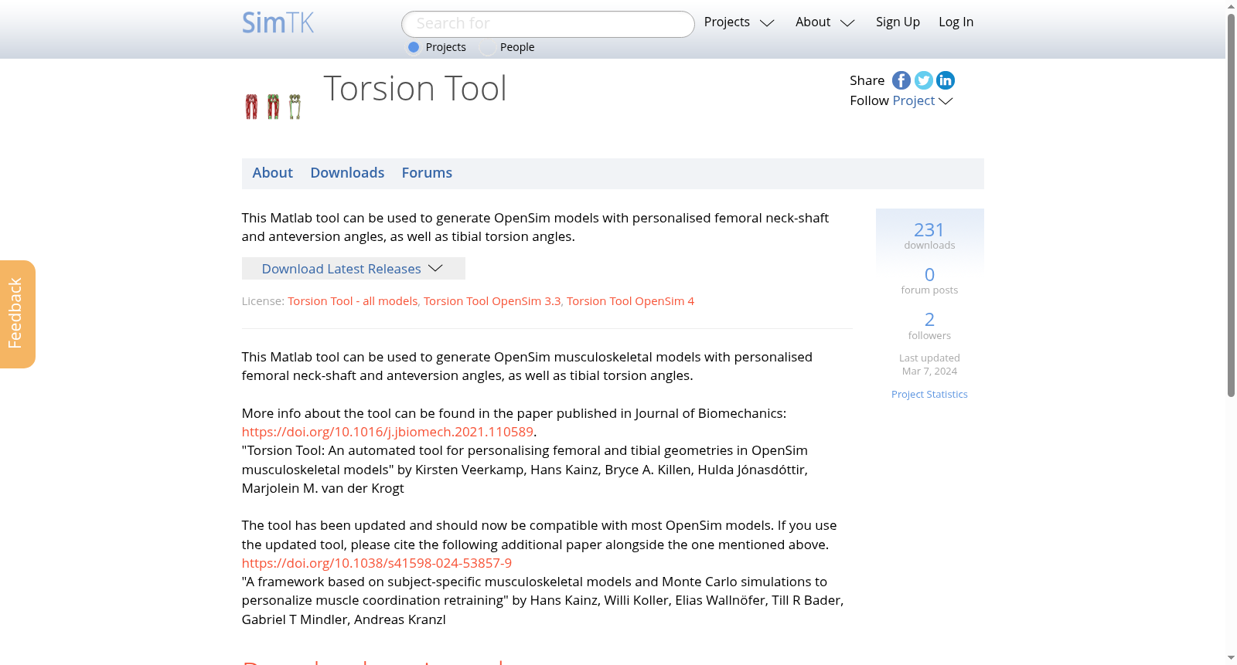Click the SimTK logo
Image resolution: width=1237 pixels, height=665 pixels.
[x=278, y=22]
